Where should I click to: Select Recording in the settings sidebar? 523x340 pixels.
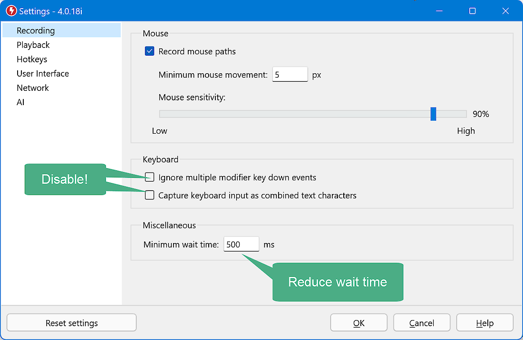coord(36,30)
